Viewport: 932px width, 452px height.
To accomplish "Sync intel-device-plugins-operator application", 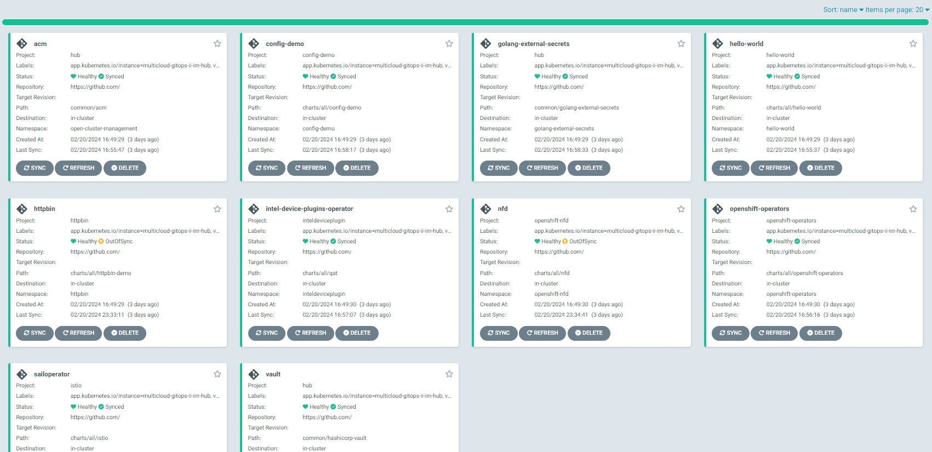I will click(x=267, y=333).
